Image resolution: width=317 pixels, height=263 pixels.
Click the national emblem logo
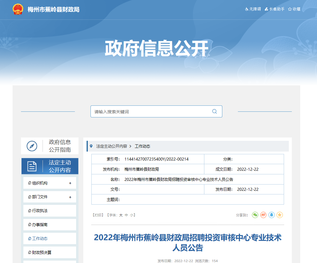[18, 9]
